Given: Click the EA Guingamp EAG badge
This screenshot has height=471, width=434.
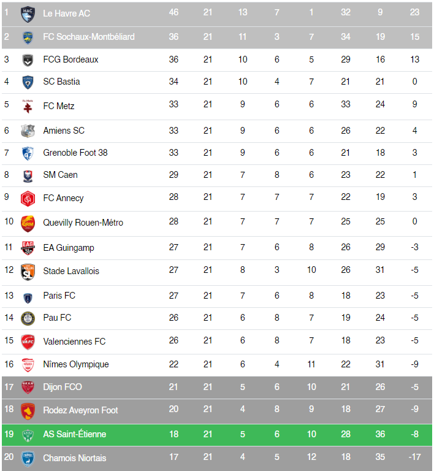Looking at the screenshot, I should pos(28,248).
